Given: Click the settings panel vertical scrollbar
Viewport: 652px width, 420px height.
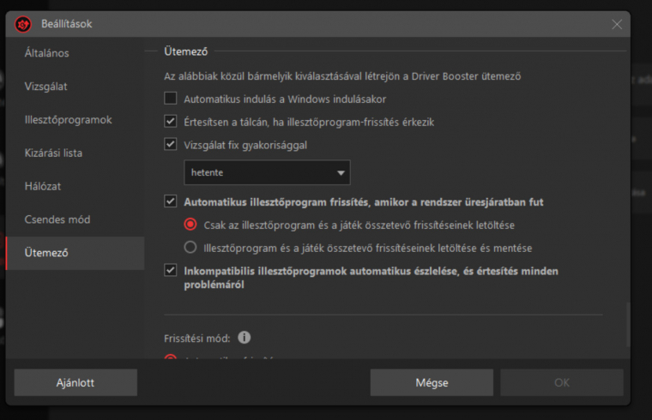Looking at the screenshot, I should coord(627,325).
